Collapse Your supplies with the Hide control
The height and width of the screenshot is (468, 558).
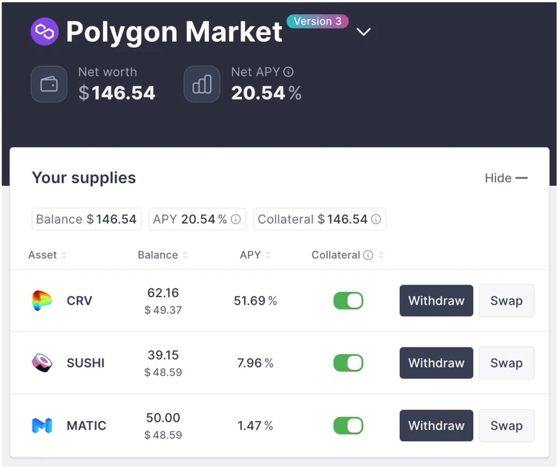coord(506,178)
